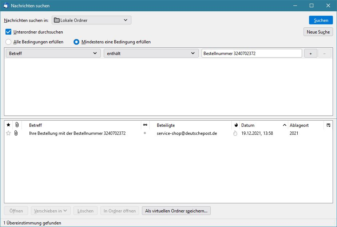Screen dimensions: 337x227
Task: Star the Deutsche Post order message
Action: click(8, 133)
